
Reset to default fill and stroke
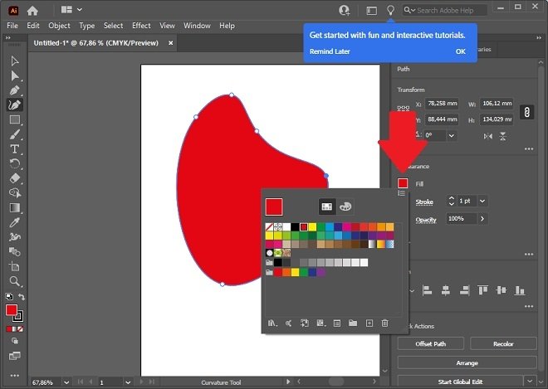(9, 297)
